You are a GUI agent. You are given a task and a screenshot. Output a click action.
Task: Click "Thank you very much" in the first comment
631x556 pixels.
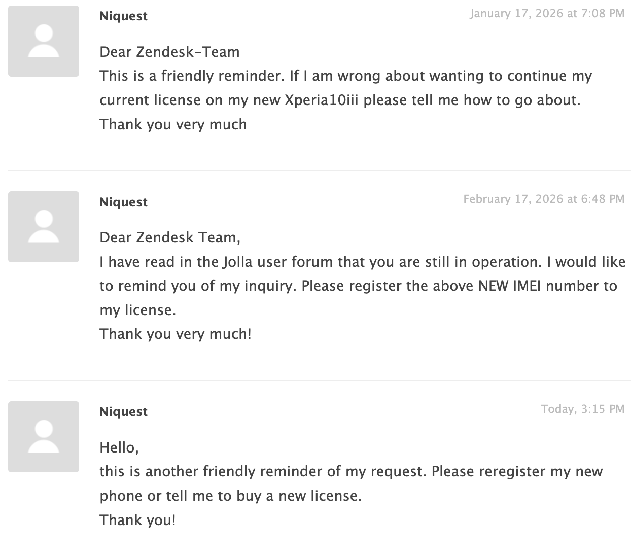pyautogui.click(x=173, y=124)
